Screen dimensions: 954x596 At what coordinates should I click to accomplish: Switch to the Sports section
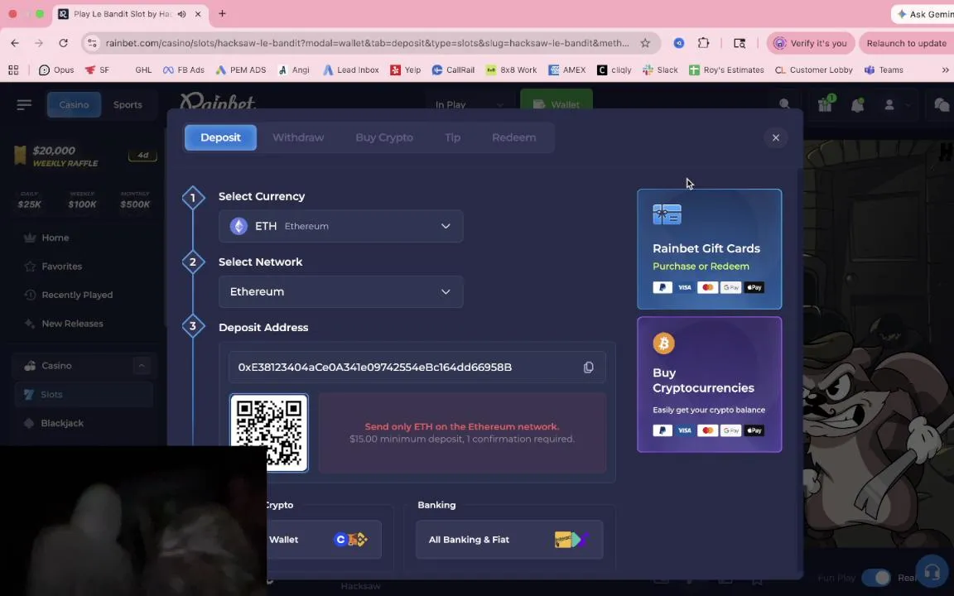click(x=128, y=104)
